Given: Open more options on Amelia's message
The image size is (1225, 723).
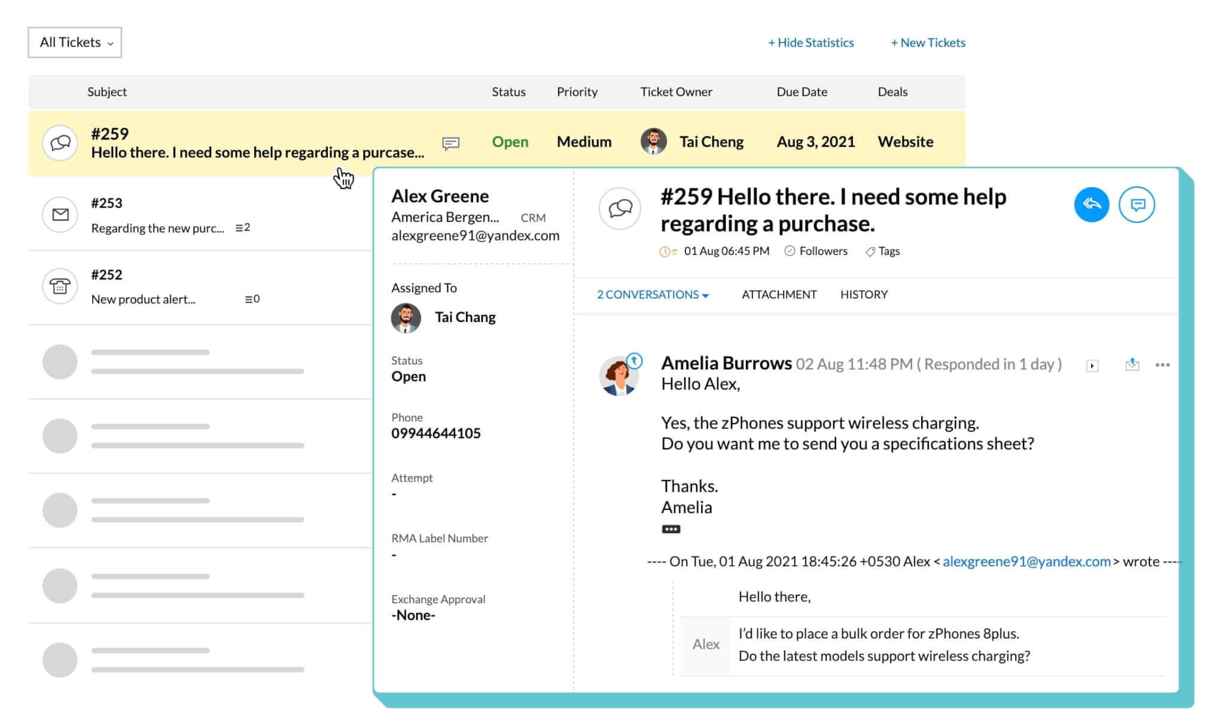Looking at the screenshot, I should [x=1162, y=365].
